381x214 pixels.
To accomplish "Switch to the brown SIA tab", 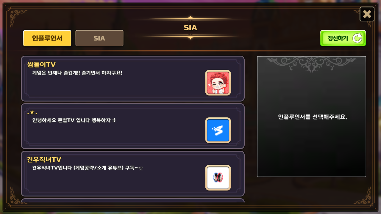I will pyautogui.click(x=99, y=38).
